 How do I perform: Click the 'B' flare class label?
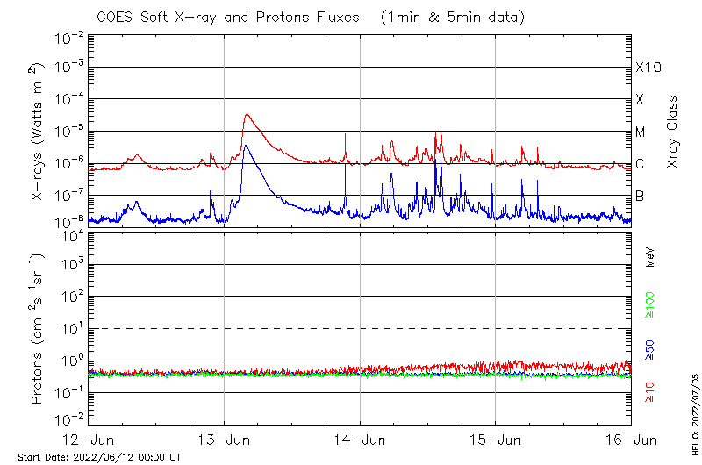641,196
